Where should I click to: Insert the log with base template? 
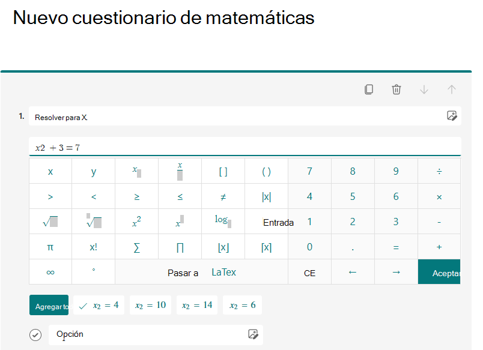(223, 222)
